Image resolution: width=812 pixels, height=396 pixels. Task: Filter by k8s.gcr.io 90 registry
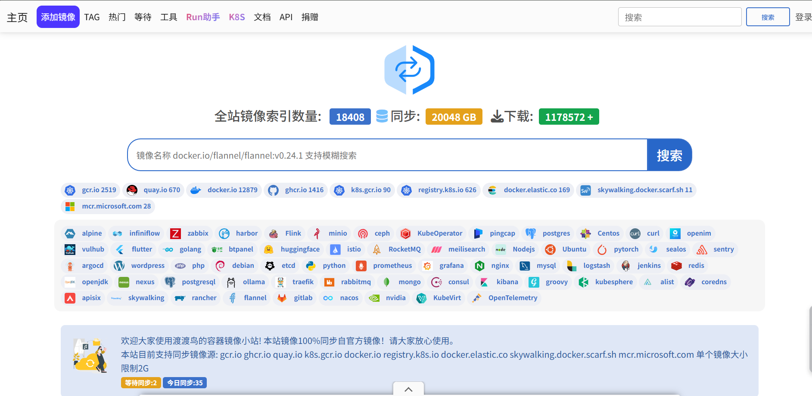362,190
